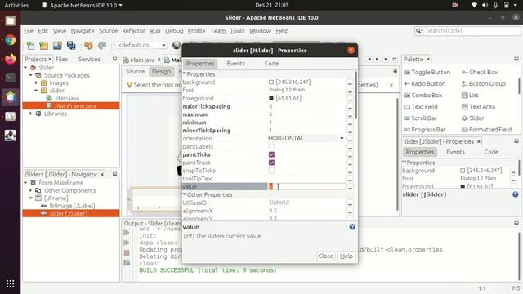Image resolution: width=523 pixels, height=294 pixels.
Task: Collapse the Slider project node
Action: (25, 68)
